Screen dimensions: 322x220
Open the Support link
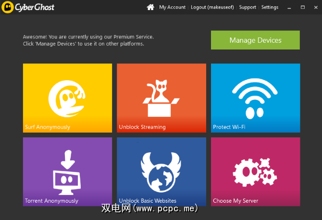coord(248,7)
